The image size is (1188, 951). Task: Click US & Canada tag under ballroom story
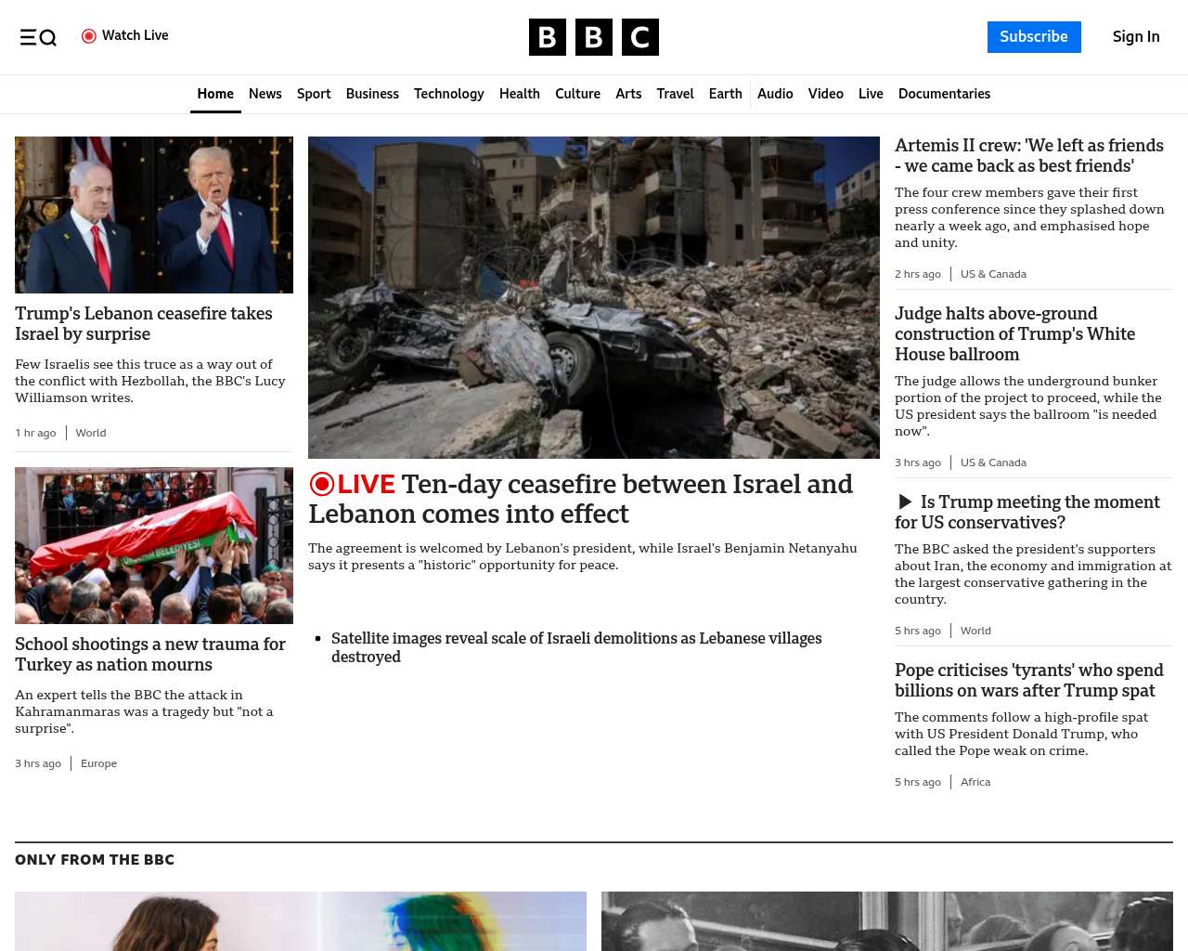[993, 462]
